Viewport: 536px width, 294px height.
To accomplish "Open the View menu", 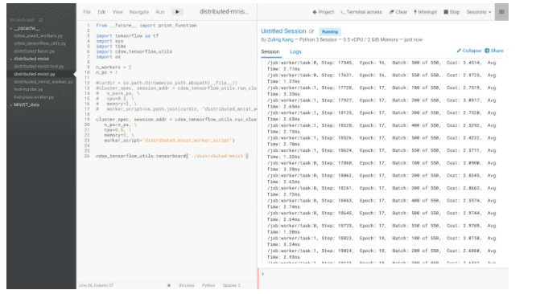I will click(118, 12).
